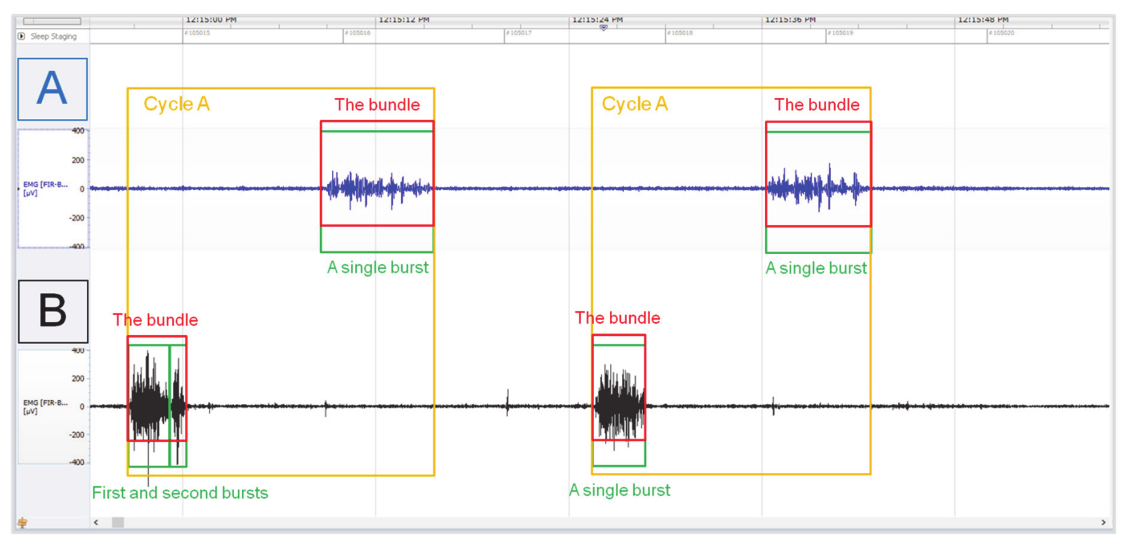Click the First and second bursts annotation
Screen dimensions: 1126x545
[x=180, y=493]
